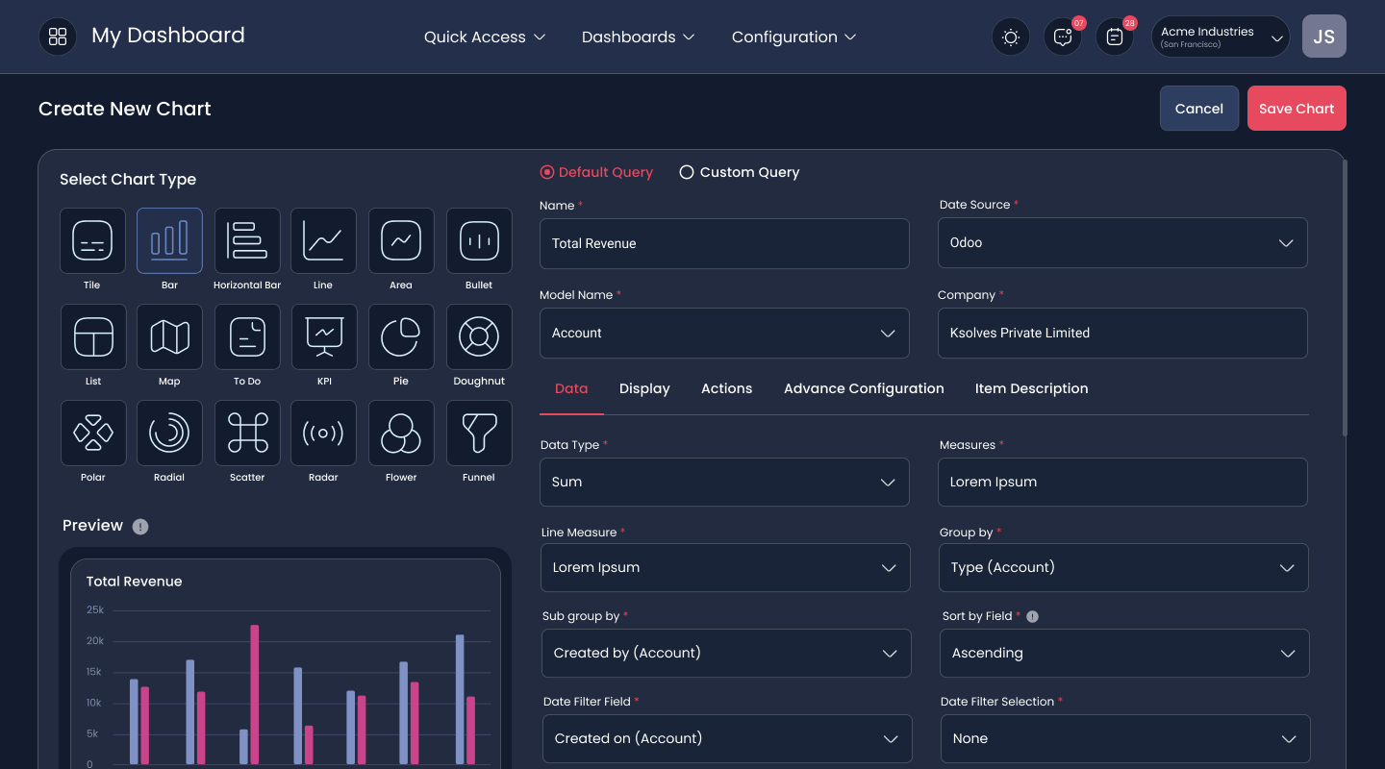Toggle the light mode sun icon
Image resolution: width=1385 pixels, height=769 pixels.
click(1011, 37)
